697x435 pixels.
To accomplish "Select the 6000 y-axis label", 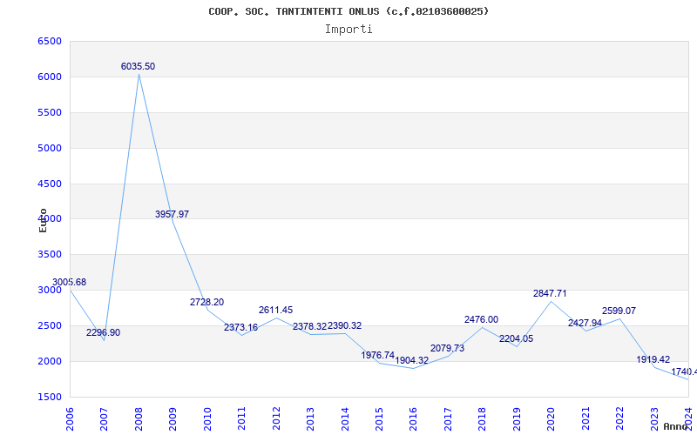I will (50, 77).
